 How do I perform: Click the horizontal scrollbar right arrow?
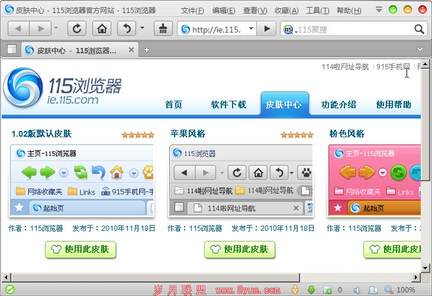pyautogui.click(x=416, y=277)
